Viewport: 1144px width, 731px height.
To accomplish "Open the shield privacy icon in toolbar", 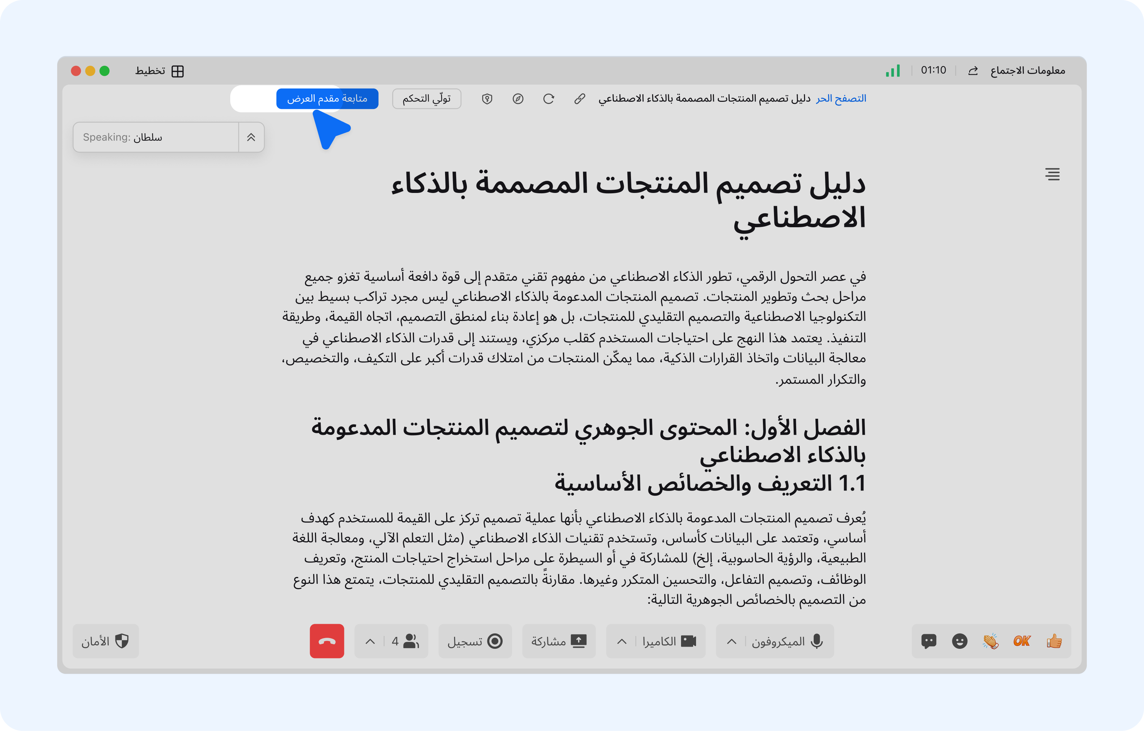I will tap(487, 99).
